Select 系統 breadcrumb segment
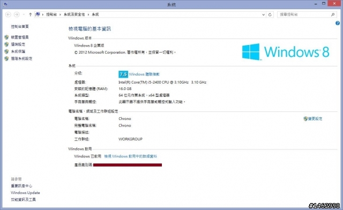 click(x=95, y=14)
